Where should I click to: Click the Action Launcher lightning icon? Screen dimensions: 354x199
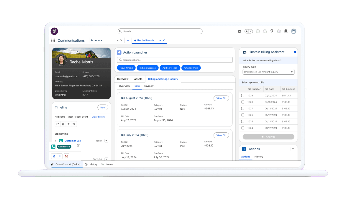click(x=119, y=52)
